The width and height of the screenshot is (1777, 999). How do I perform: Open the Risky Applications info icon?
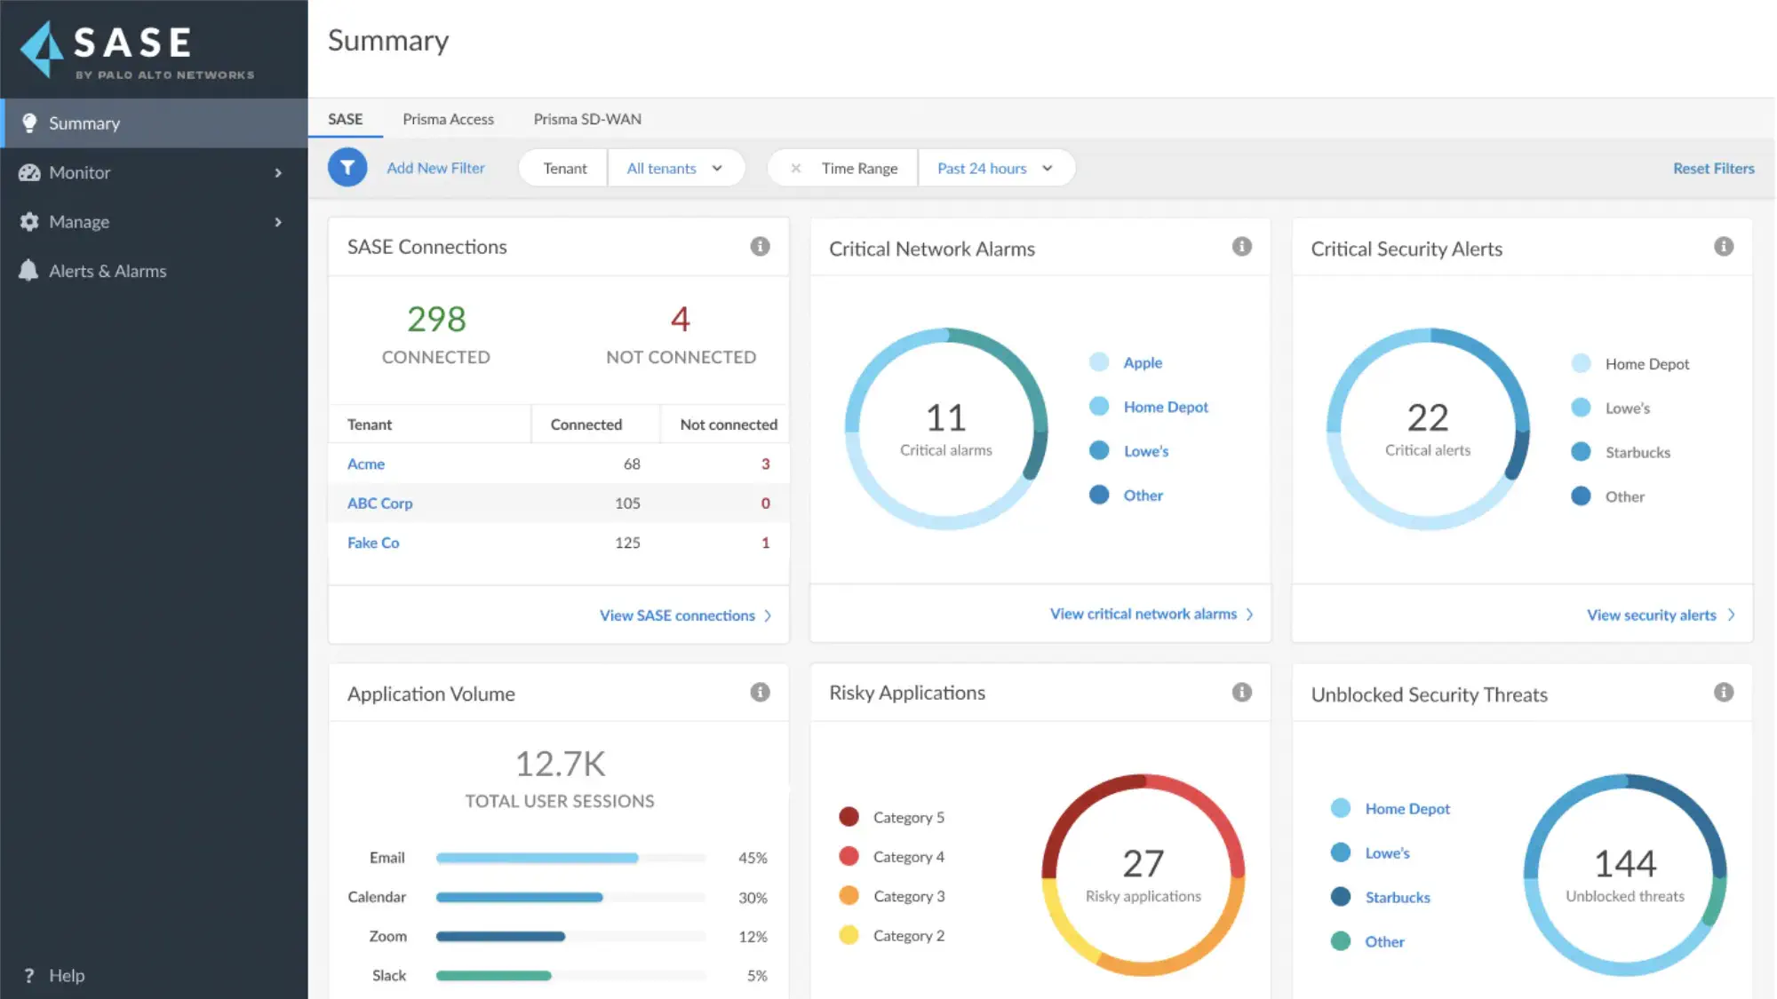[x=1242, y=692]
